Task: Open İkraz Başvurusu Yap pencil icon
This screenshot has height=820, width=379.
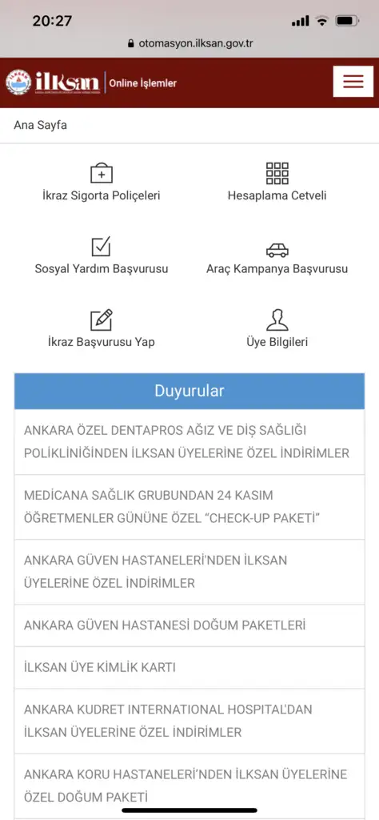Action: [102, 320]
